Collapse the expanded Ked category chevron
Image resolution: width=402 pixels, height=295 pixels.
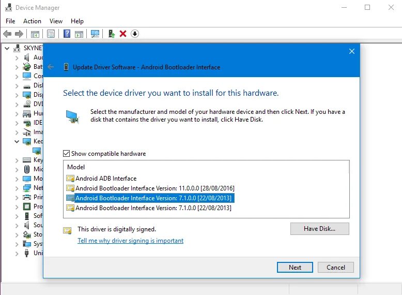(17, 141)
